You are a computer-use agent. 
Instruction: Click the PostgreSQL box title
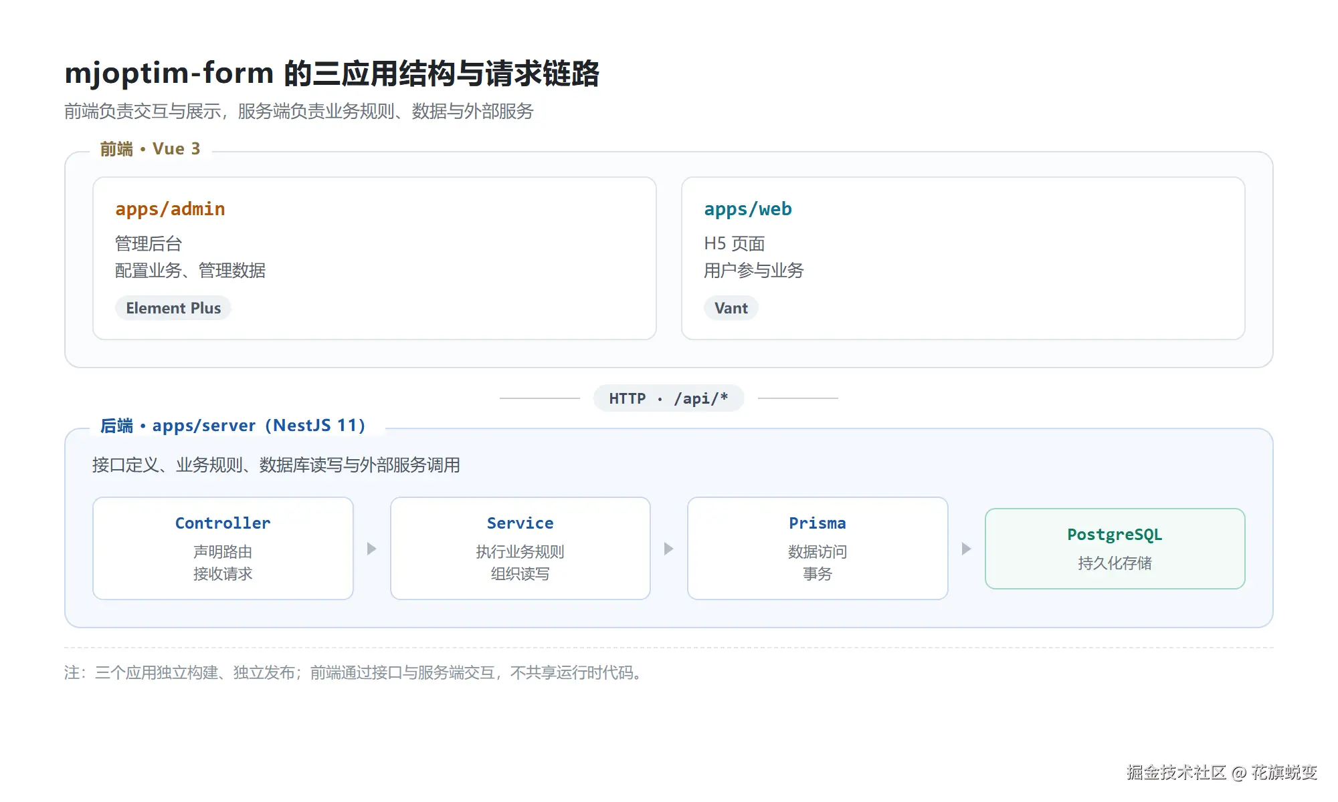tap(1115, 535)
